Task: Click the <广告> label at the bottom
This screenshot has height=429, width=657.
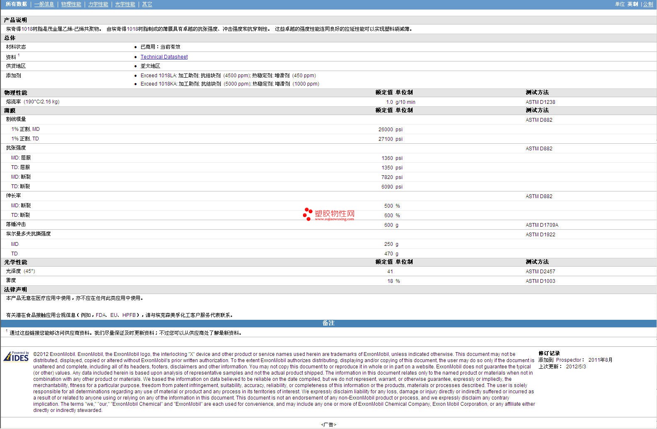Action: (x=328, y=425)
